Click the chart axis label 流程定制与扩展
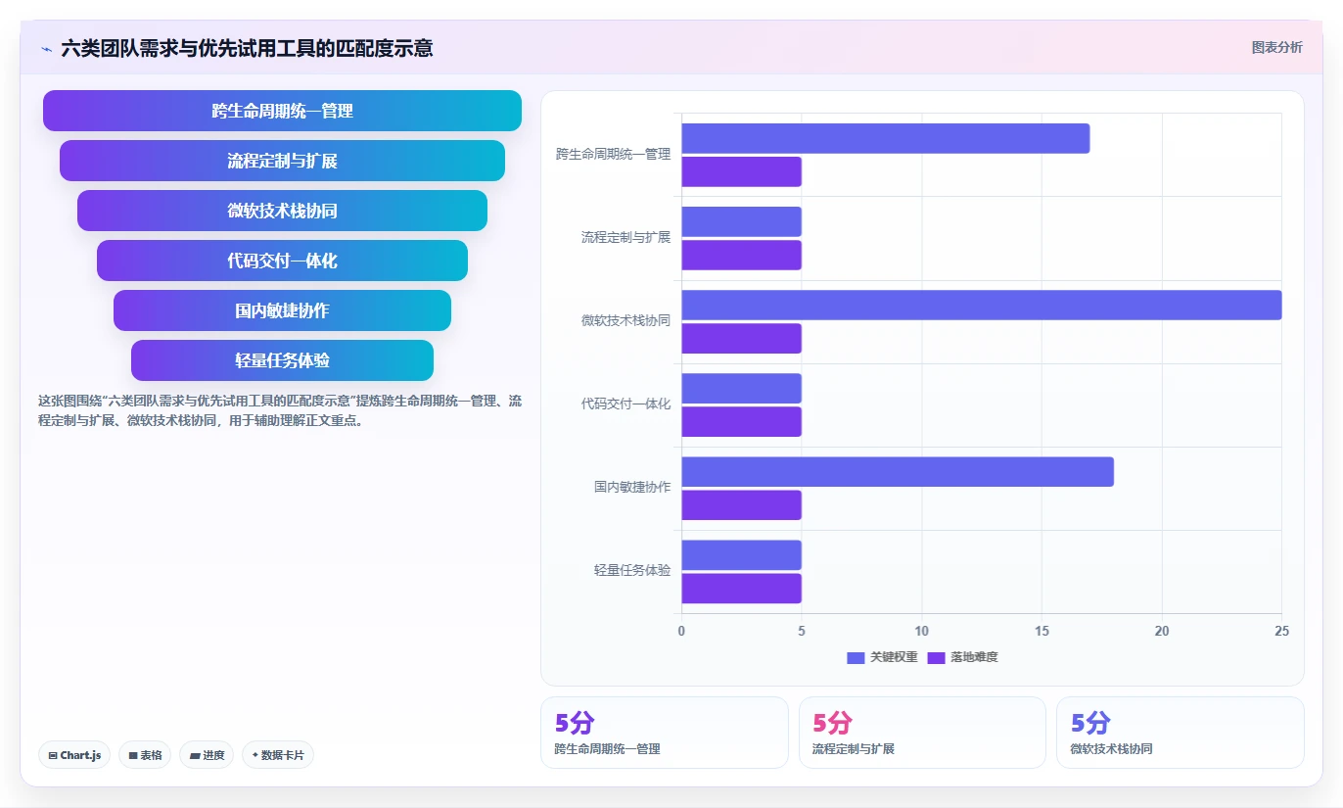The height and width of the screenshot is (808, 1343). [625, 237]
